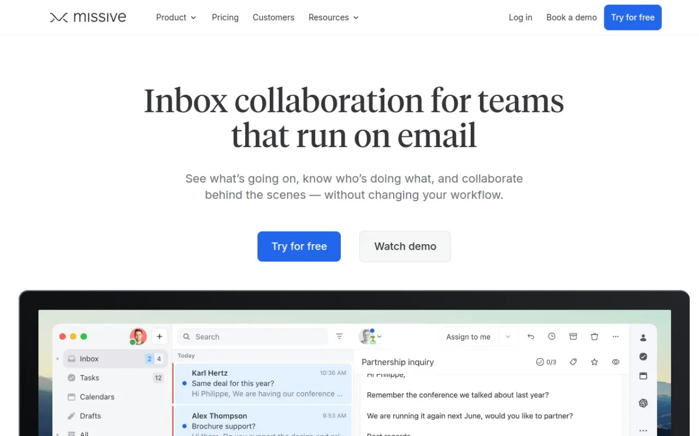Click the Tasks count badge 12
Screen dimensions: 699x436
[x=158, y=378]
